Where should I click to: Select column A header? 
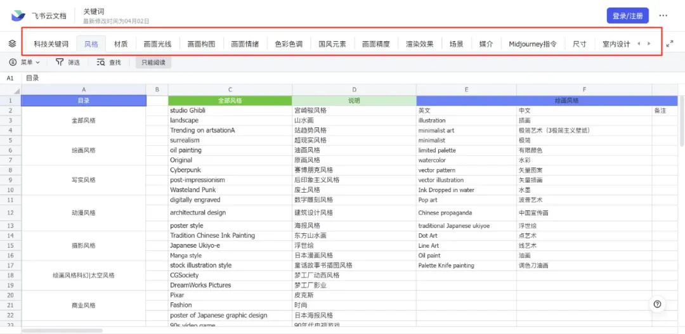(84, 89)
